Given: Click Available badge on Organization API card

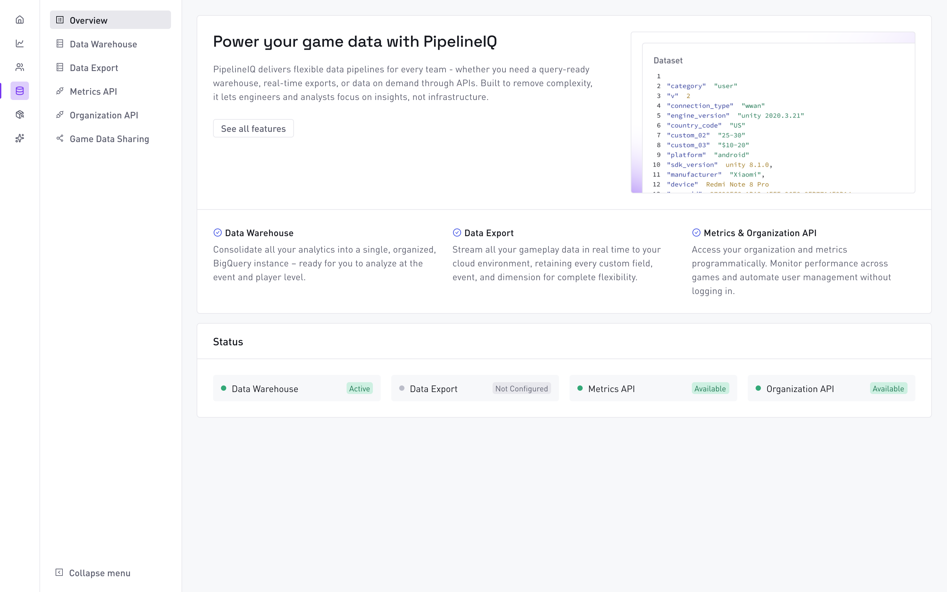Looking at the screenshot, I should 888,388.
